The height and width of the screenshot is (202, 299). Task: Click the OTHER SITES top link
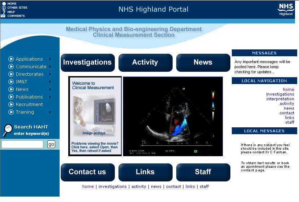click(x=17, y=8)
